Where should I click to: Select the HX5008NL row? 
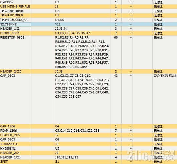point(88,148)
